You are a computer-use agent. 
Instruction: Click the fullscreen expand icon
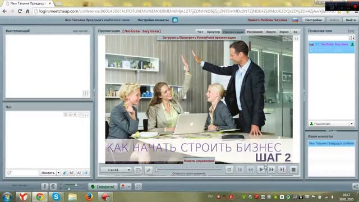(x=138, y=187)
